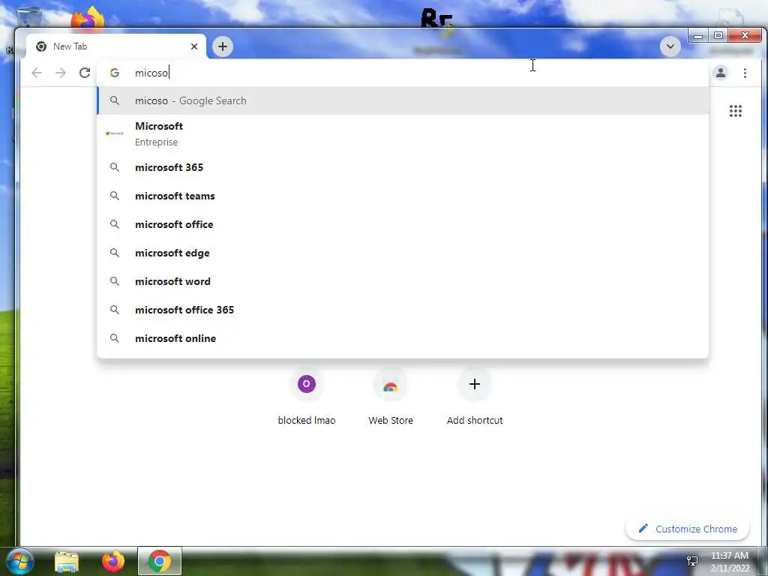
Task: Open the tab search dropdown chevron
Action: tap(670, 46)
